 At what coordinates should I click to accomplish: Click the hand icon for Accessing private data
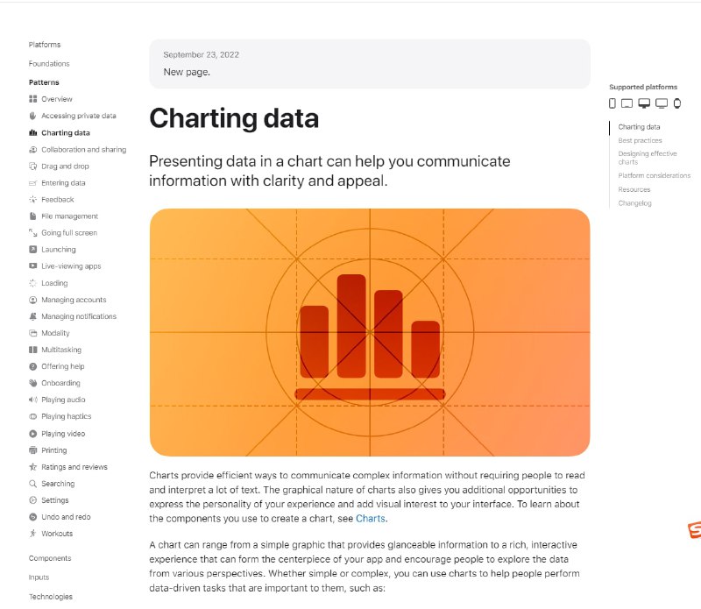coord(33,116)
